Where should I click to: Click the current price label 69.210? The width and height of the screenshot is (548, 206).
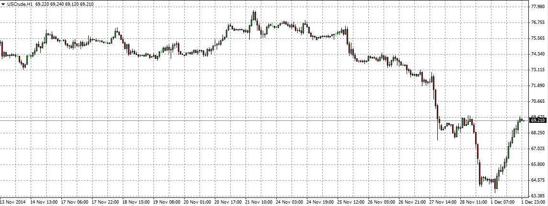[537, 120]
